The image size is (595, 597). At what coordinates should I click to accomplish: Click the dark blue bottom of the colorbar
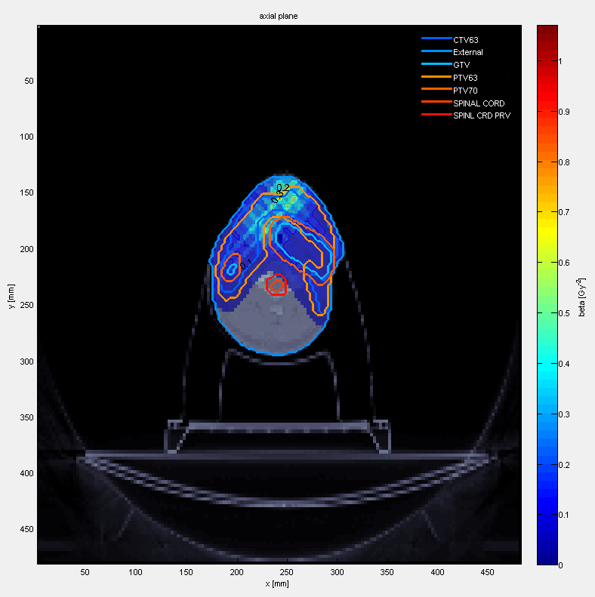tap(547, 557)
